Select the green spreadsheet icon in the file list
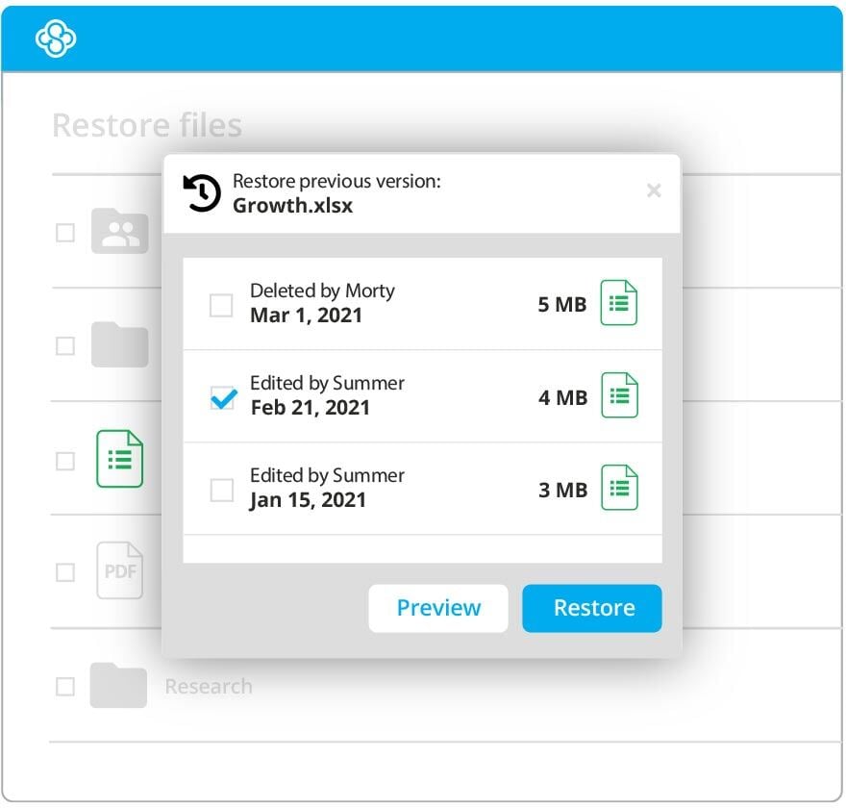The height and width of the screenshot is (808, 846). (119, 461)
